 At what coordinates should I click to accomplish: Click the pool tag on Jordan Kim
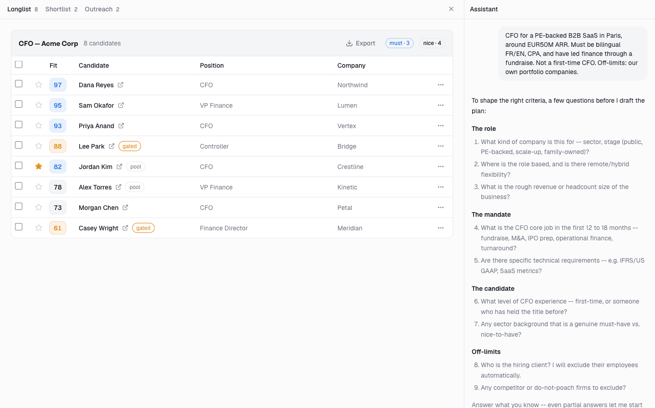click(136, 166)
